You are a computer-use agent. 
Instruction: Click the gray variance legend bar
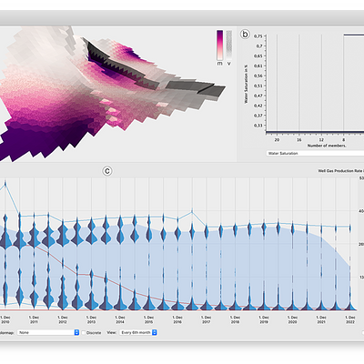click(229, 45)
